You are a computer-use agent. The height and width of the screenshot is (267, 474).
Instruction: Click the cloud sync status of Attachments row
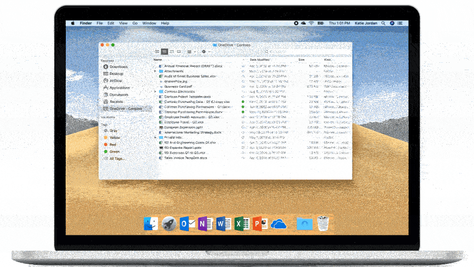pos(243,71)
